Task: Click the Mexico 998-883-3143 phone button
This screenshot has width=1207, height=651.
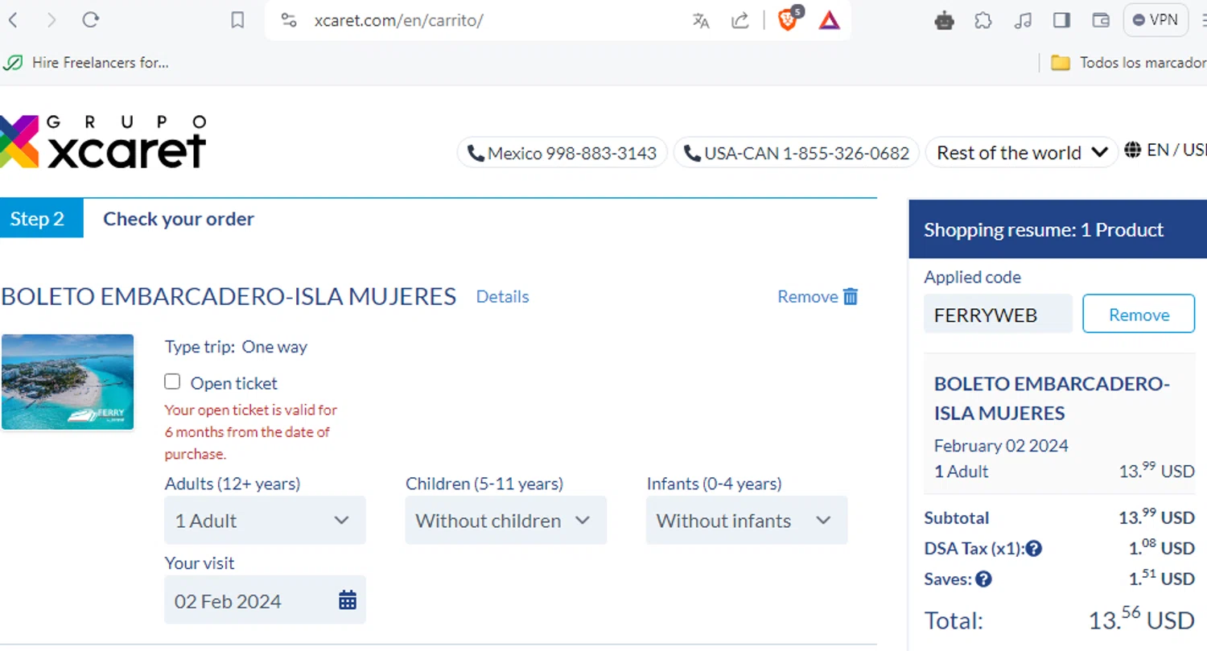Action: point(562,152)
